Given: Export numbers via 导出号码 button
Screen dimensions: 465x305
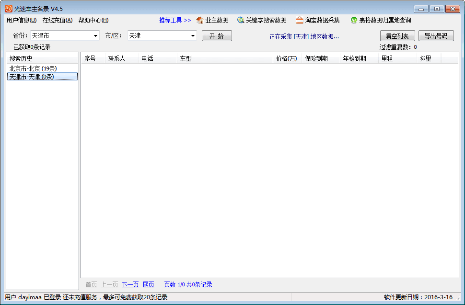Looking at the screenshot, I should (x=436, y=36).
